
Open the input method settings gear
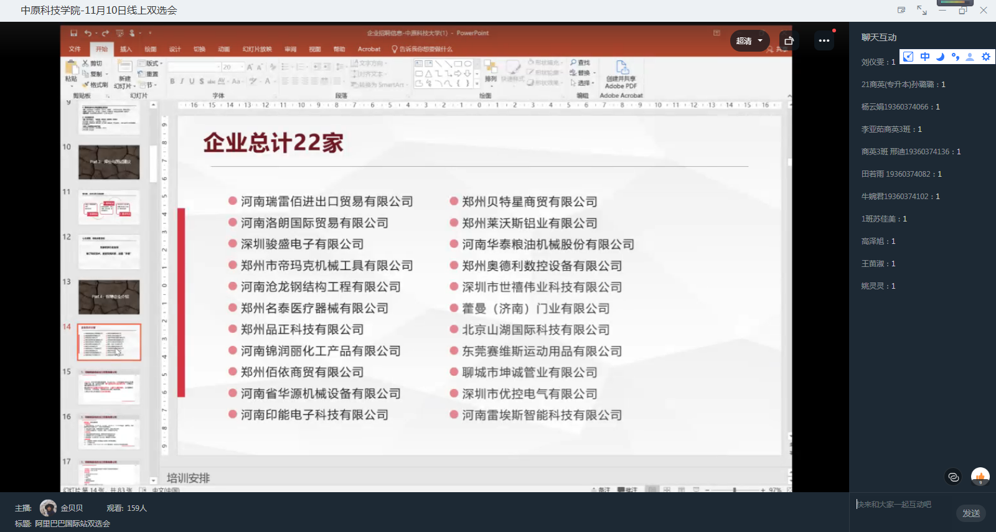coord(985,57)
